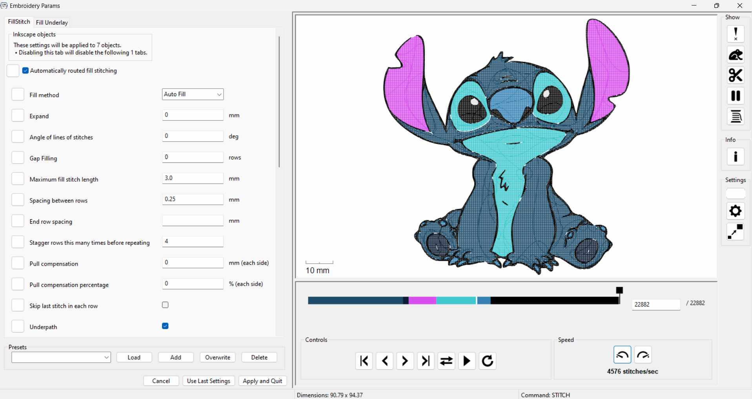Click the magenta segment of the stitch timeline
Image resolution: width=752 pixels, height=399 pixels.
pos(422,301)
